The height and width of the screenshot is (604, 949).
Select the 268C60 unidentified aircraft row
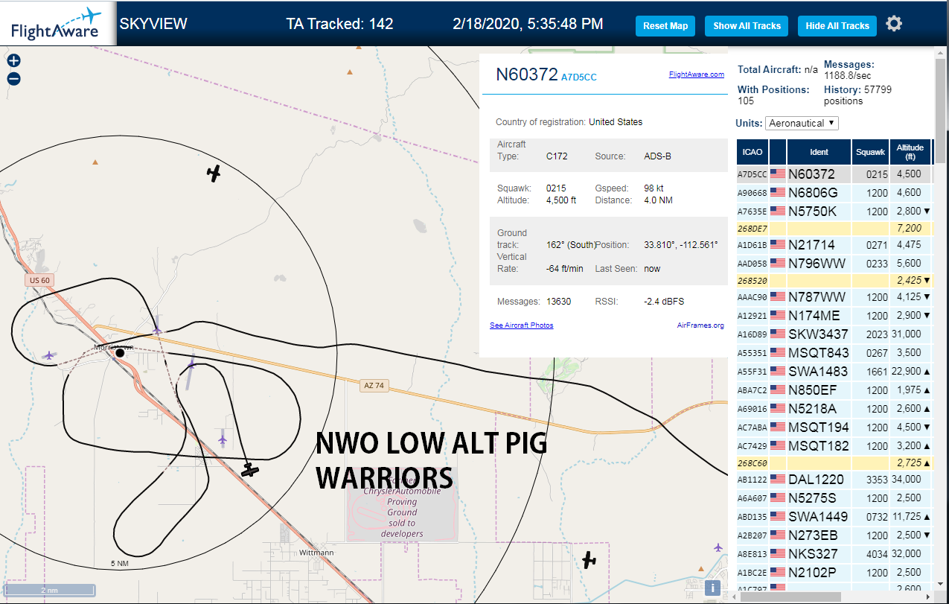click(834, 462)
